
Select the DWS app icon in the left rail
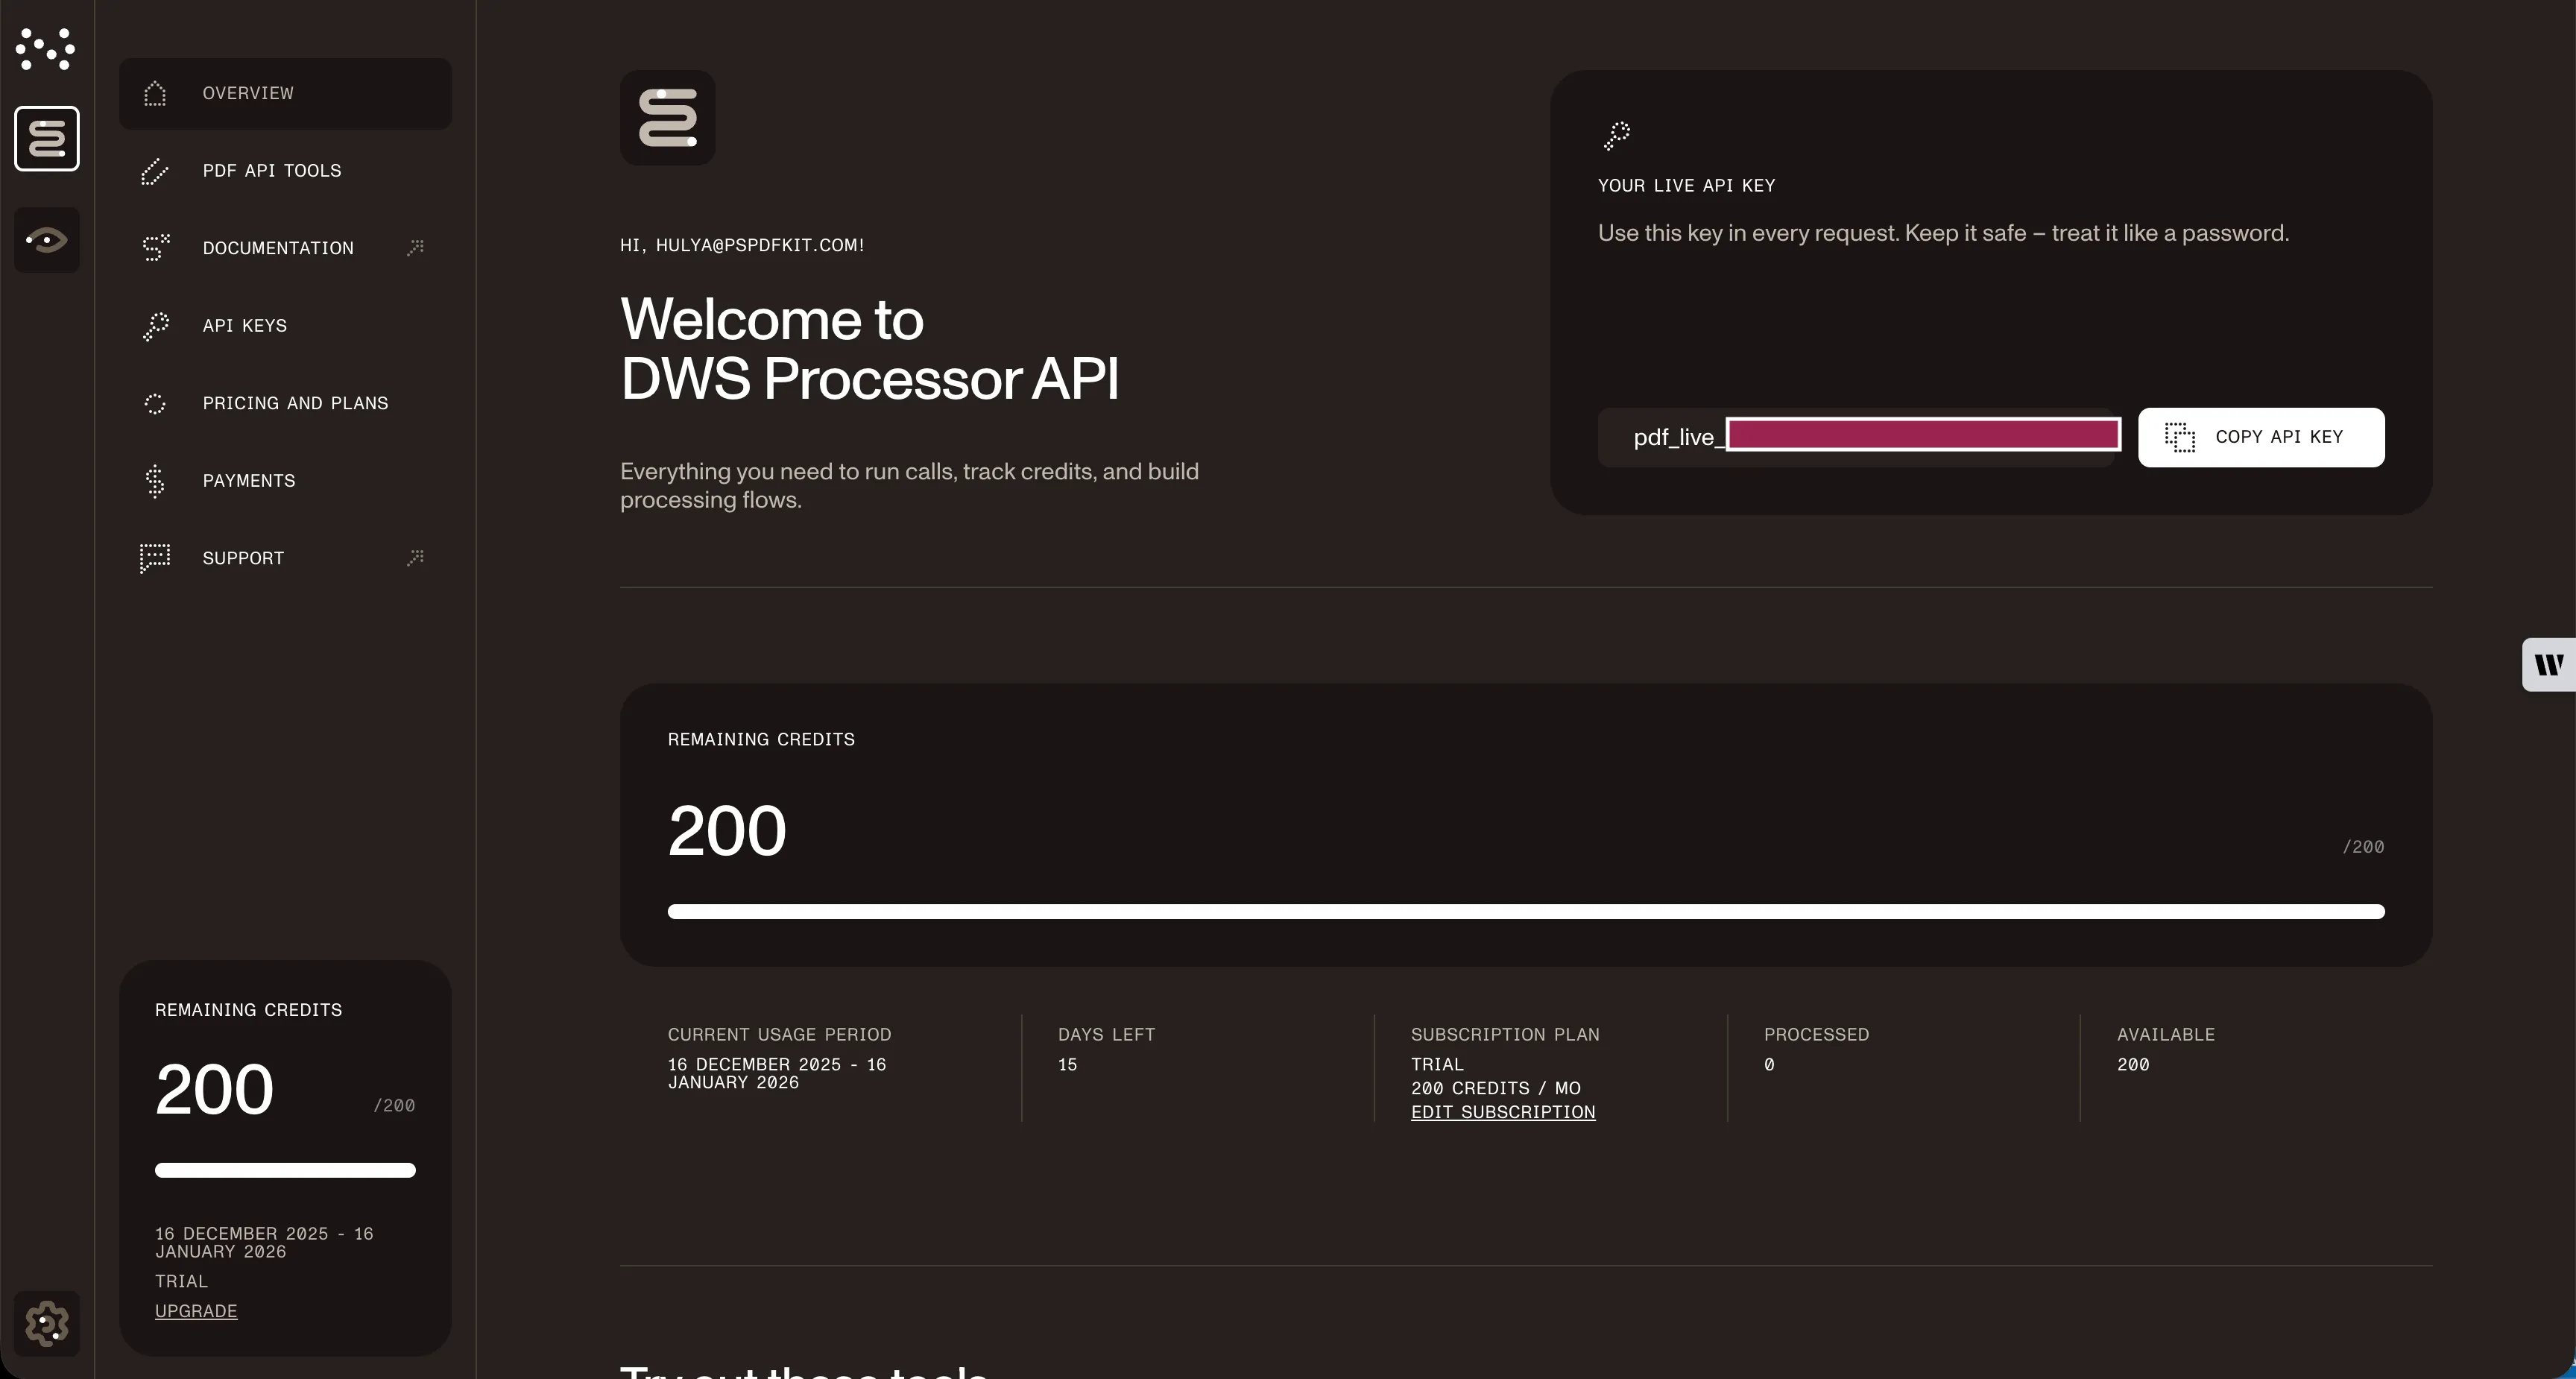46,138
